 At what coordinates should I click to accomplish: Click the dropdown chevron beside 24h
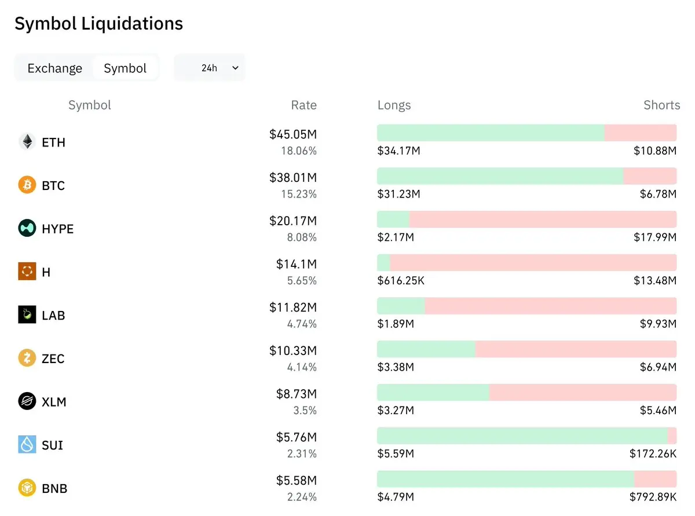point(235,68)
